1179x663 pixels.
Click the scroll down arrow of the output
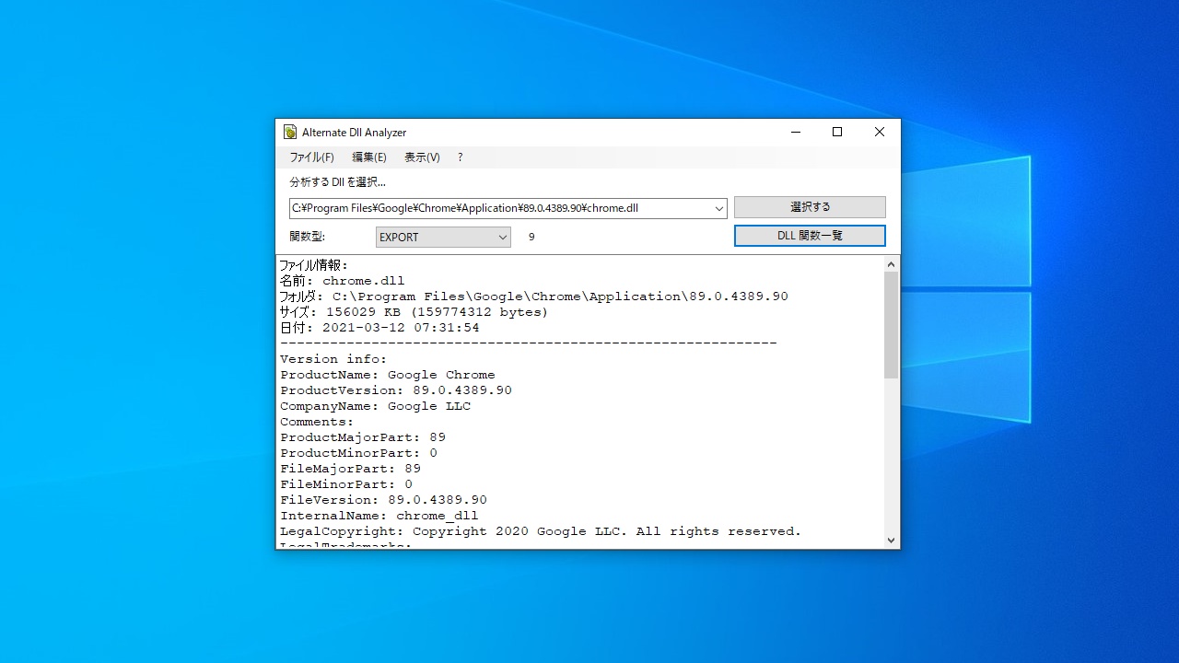coord(891,541)
